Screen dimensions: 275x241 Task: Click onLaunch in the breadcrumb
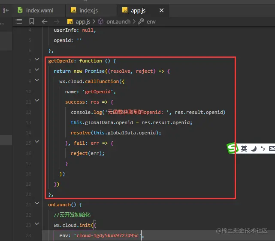coord(118,22)
